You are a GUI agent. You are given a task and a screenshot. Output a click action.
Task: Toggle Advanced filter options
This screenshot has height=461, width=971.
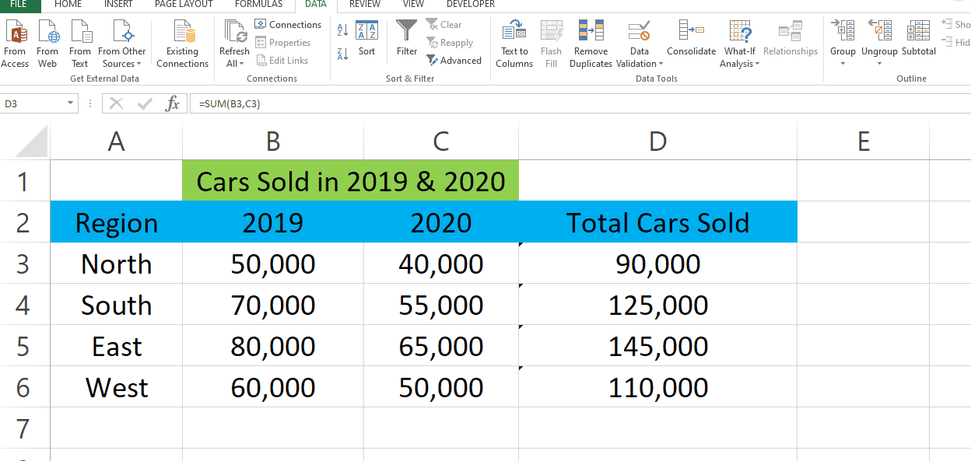click(454, 60)
